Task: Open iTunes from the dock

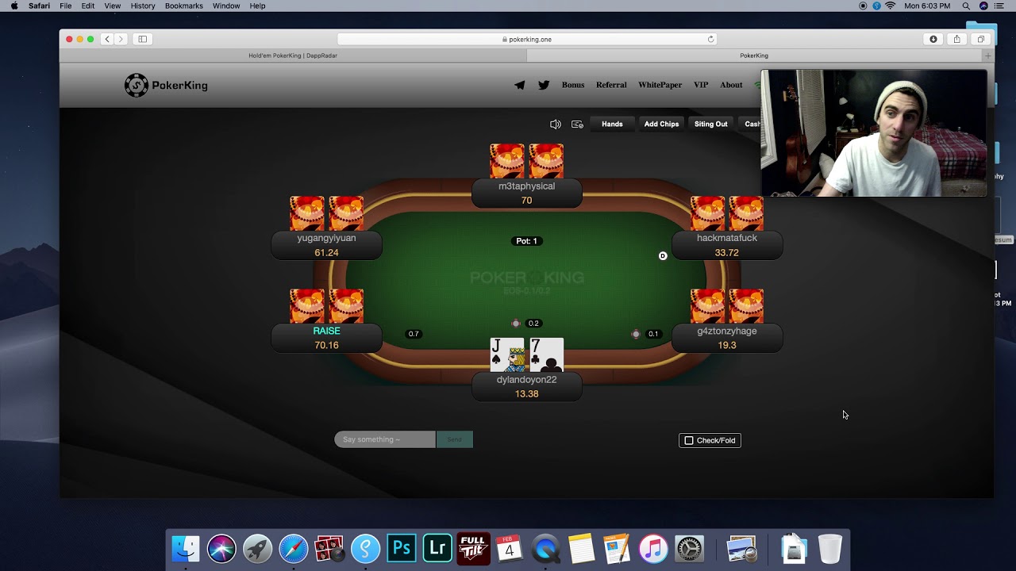Action: point(653,548)
